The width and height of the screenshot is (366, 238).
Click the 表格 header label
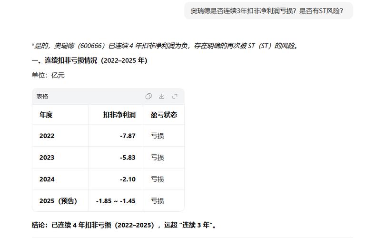[42, 96]
